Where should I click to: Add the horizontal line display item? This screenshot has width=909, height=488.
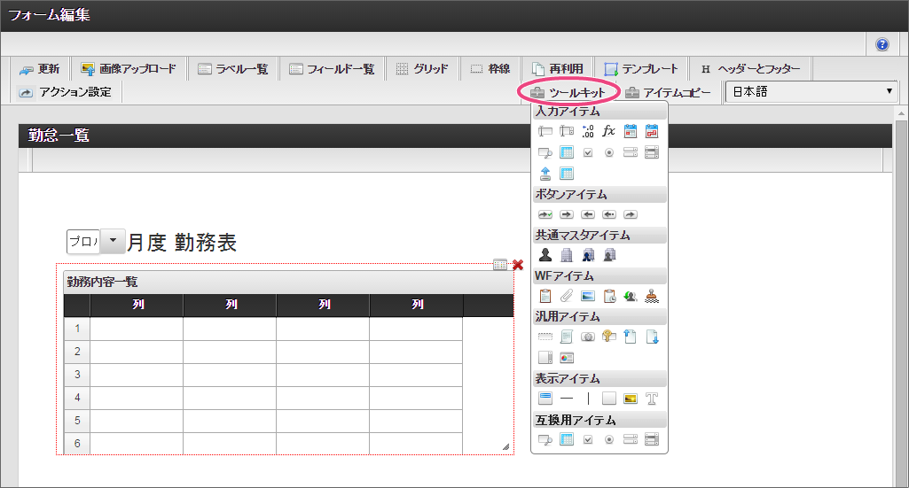pyautogui.click(x=566, y=399)
